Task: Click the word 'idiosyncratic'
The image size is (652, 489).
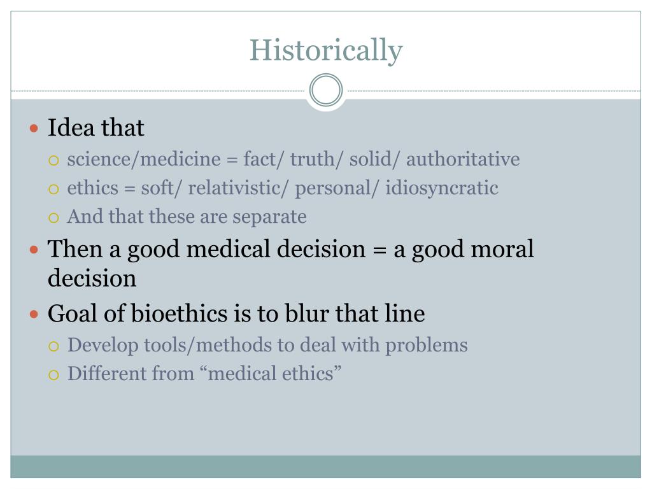Action: pyautogui.click(x=442, y=188)
